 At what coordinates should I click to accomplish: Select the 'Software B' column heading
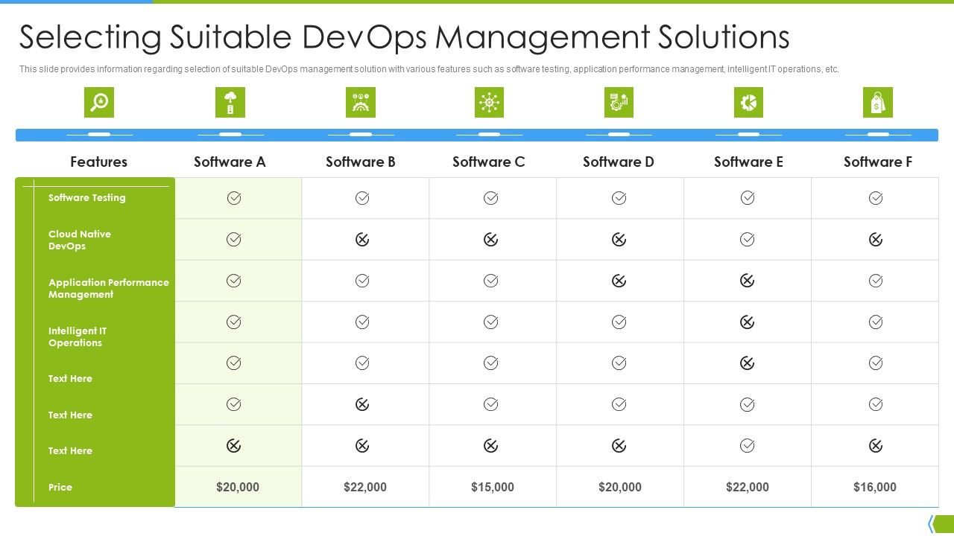coord(361,162)
